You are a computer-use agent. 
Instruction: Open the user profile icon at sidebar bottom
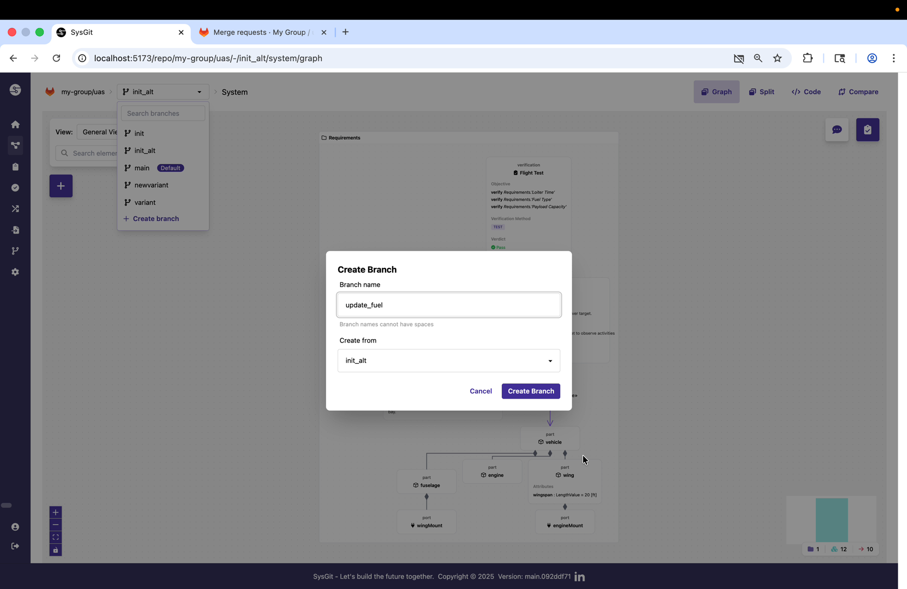point(15,527)
